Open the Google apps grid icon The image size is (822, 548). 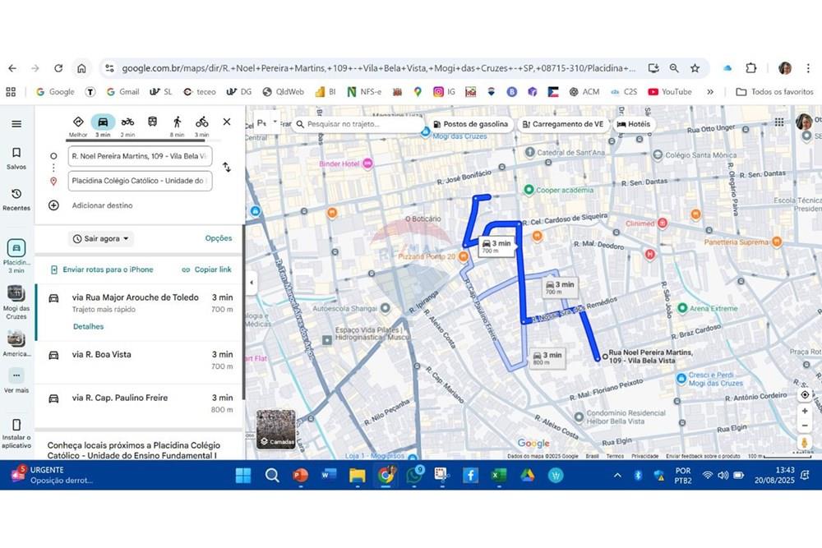click(778, 122)
